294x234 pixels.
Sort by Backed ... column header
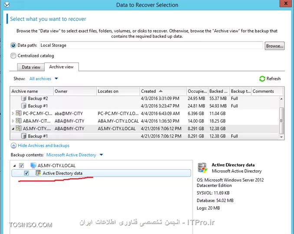219,91
